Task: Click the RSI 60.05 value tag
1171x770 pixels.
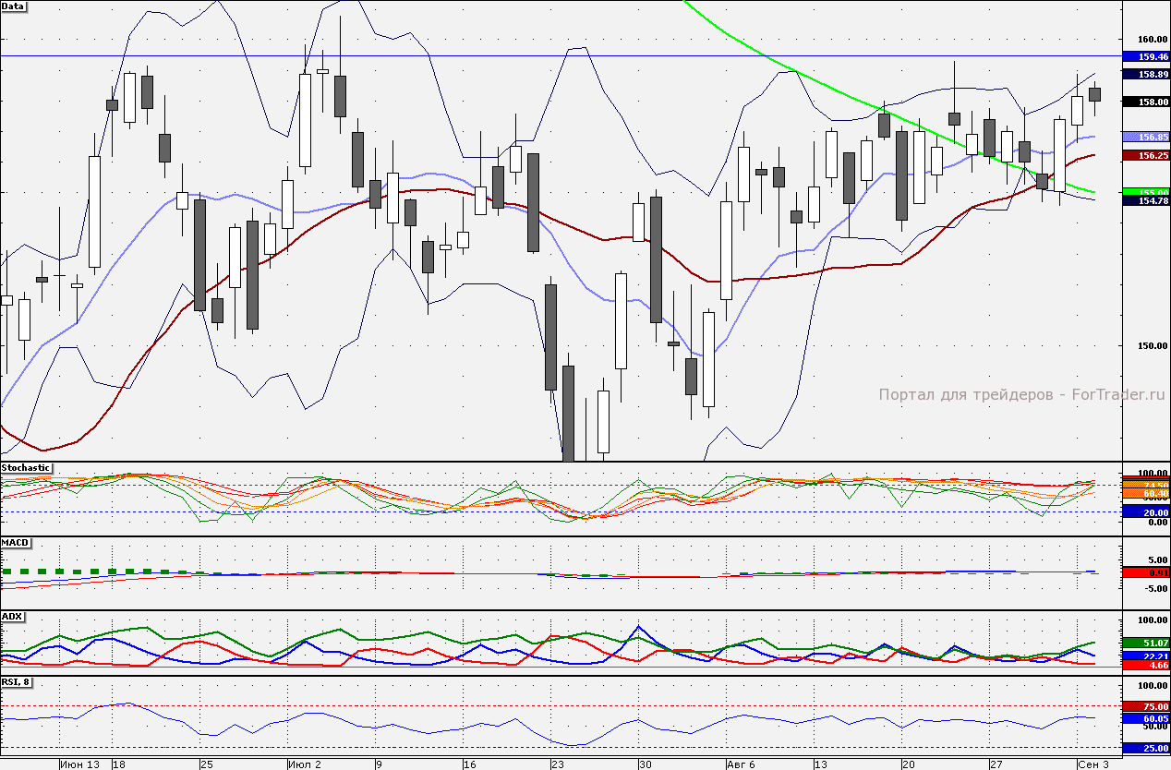Action: 1146,717
